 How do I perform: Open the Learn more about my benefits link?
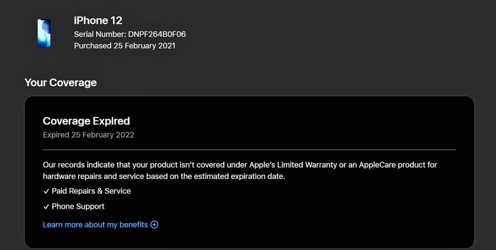point(95,225)
